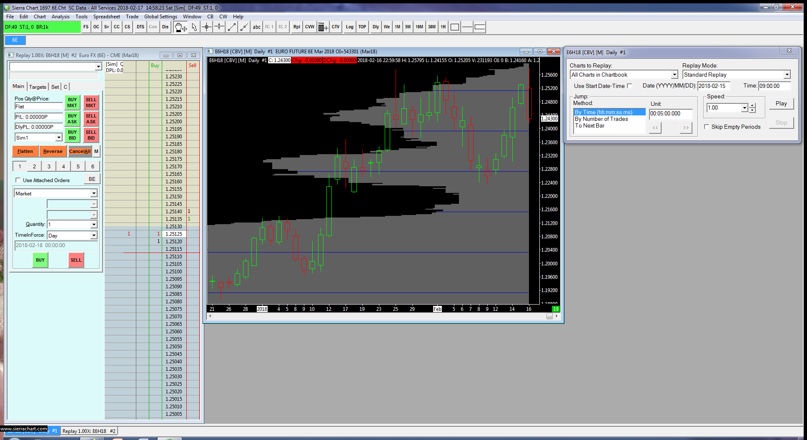Switch to the Targets tab

(38, 87)
